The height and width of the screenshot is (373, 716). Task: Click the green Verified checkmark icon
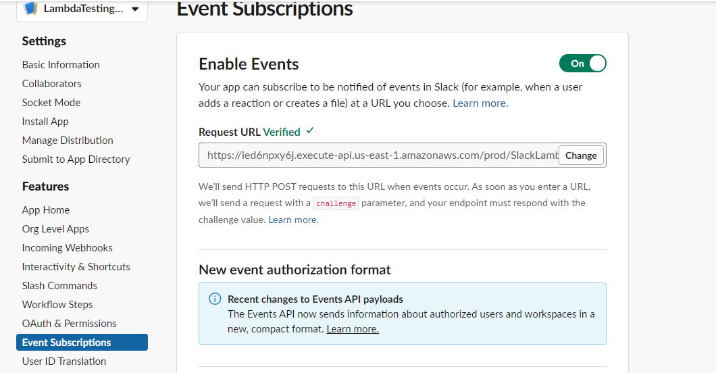[x=309, y=131]
